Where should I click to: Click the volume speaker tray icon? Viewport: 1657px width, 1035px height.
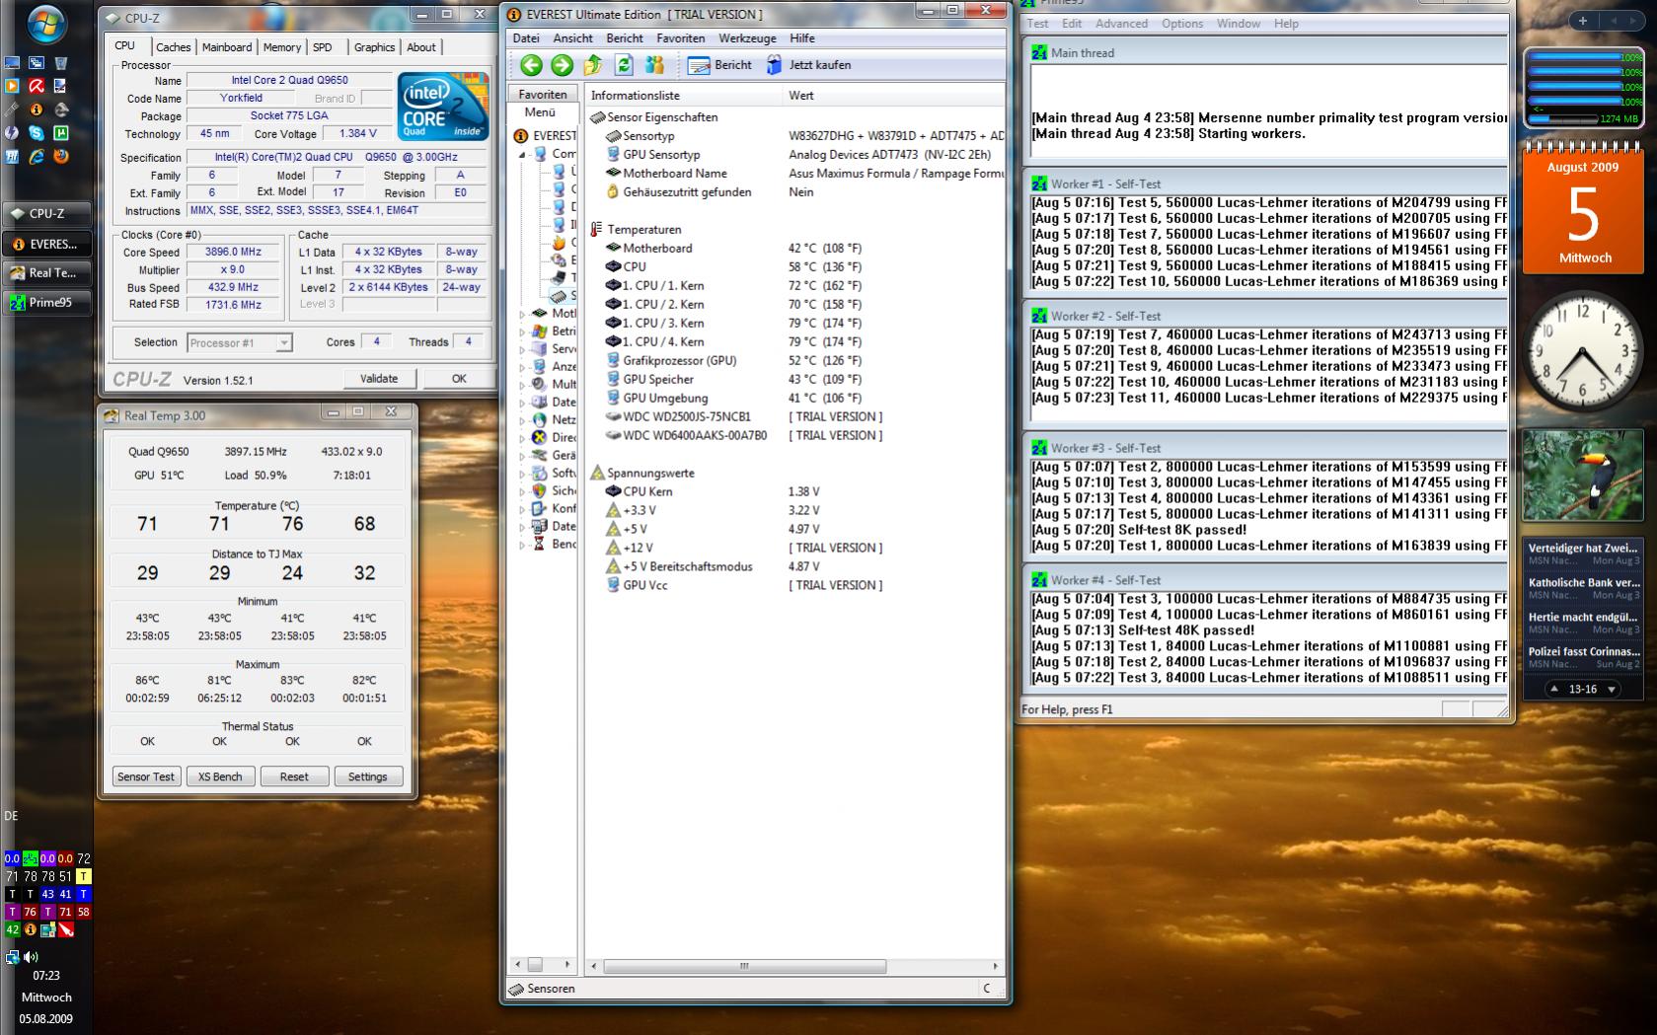tap(31, 956)
